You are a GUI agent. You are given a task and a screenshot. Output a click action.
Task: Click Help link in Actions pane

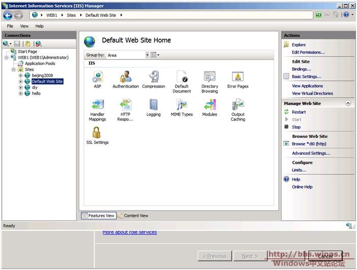click(x=296, y=179)
